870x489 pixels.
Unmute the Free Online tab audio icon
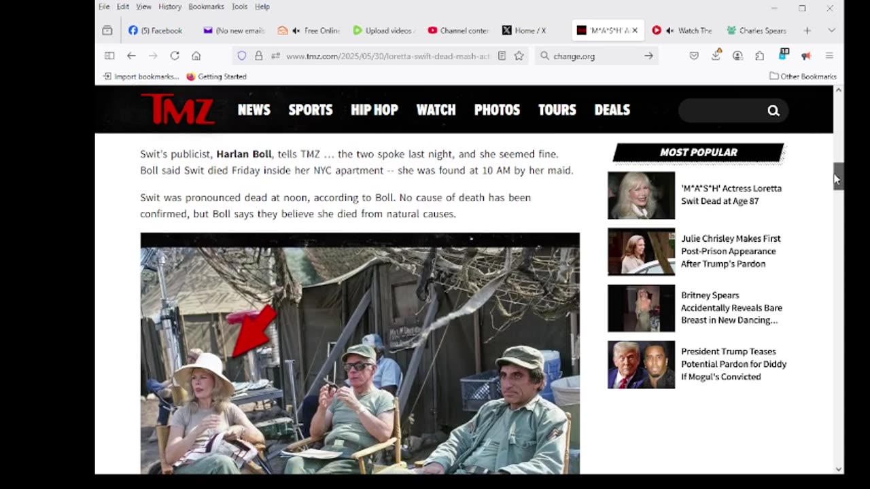click(296, 31)
